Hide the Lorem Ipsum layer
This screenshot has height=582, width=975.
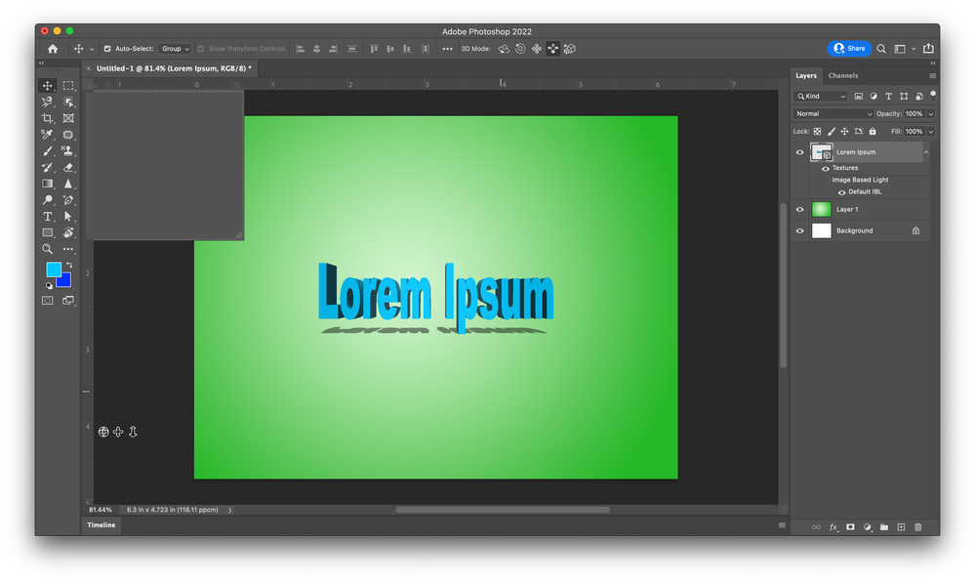click(x=799, y=151)
